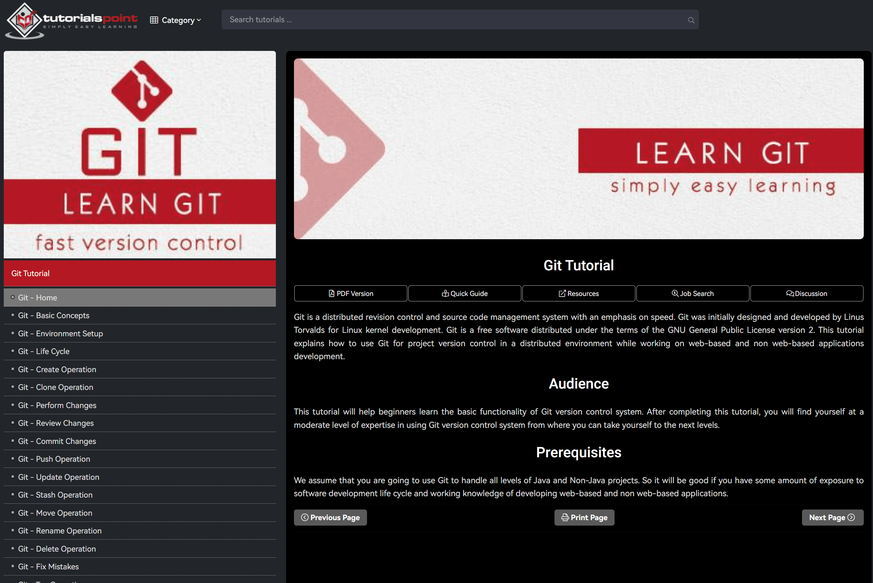Go to the Previous Page
Viewport: 873px width, 583px height.
click(330, 517)
